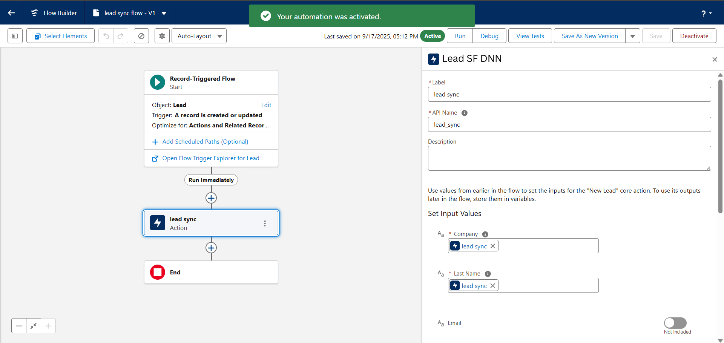Click into the API Name field
Image resolution: width=724 pixels, height=343 pixels.
569,124
